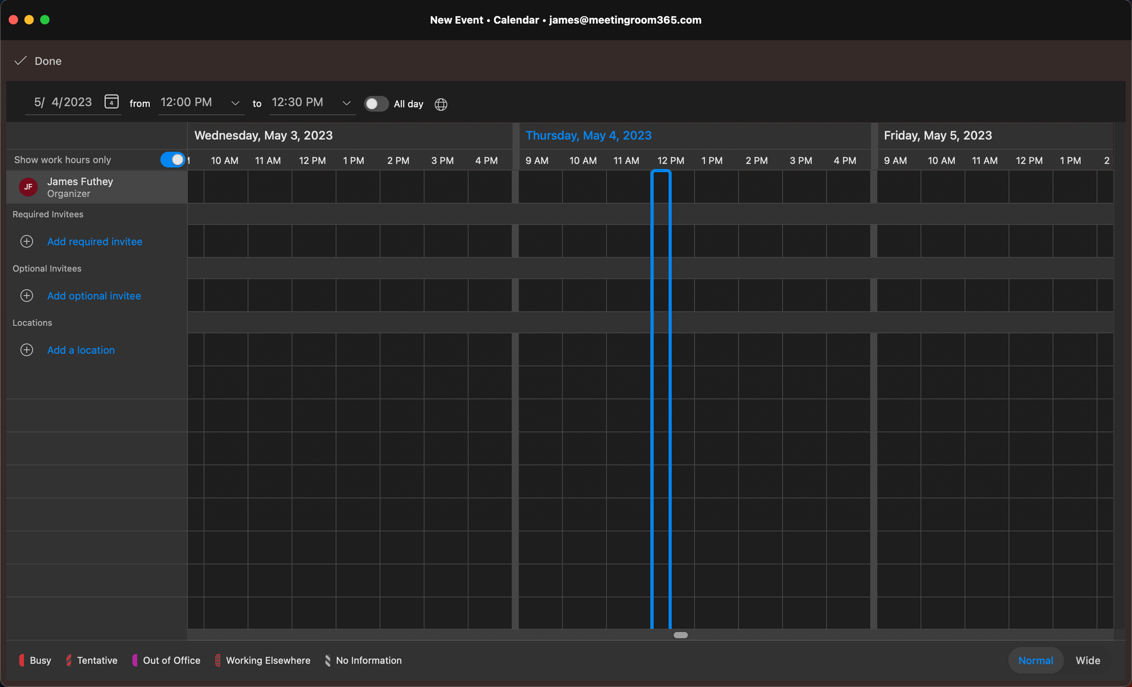The width and height of the screenshot is (1132, 687).
Task: Click Add optional invitee link
Action: [94, 295]
